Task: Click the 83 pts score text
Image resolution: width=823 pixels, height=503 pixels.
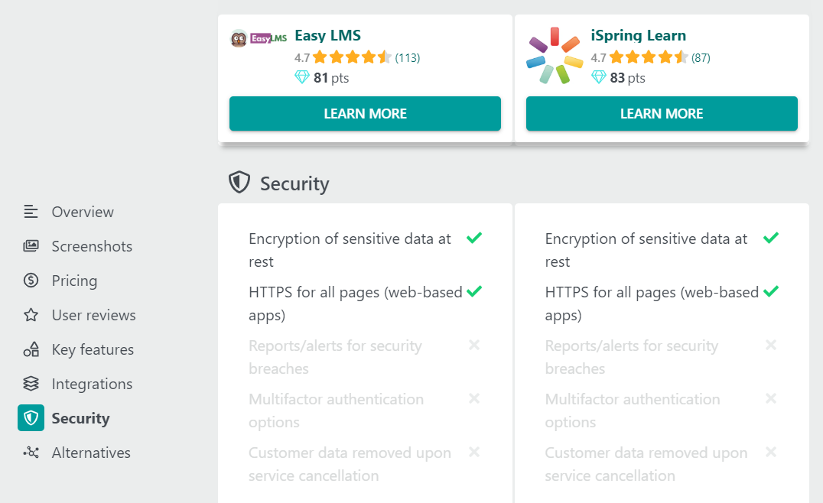Action: pos(628,78)
